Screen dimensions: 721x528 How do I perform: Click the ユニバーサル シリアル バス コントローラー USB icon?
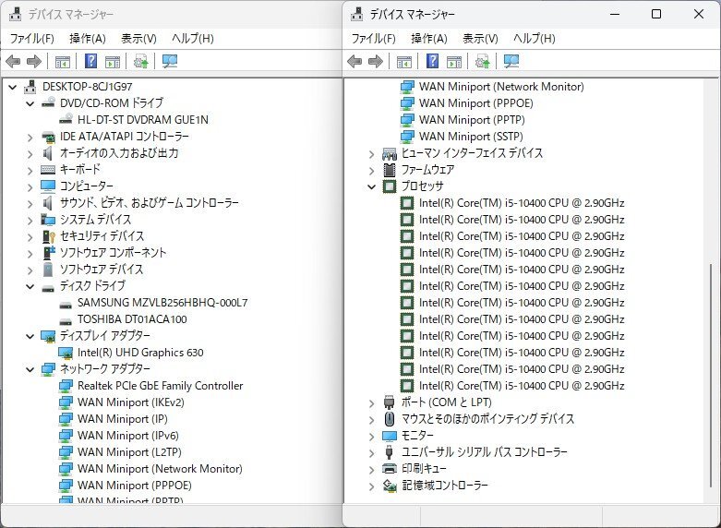tap(390, 452)
